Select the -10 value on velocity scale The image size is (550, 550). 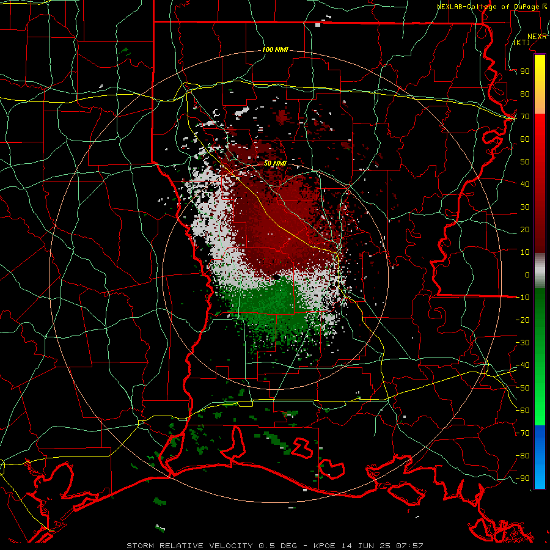(522, 298)
